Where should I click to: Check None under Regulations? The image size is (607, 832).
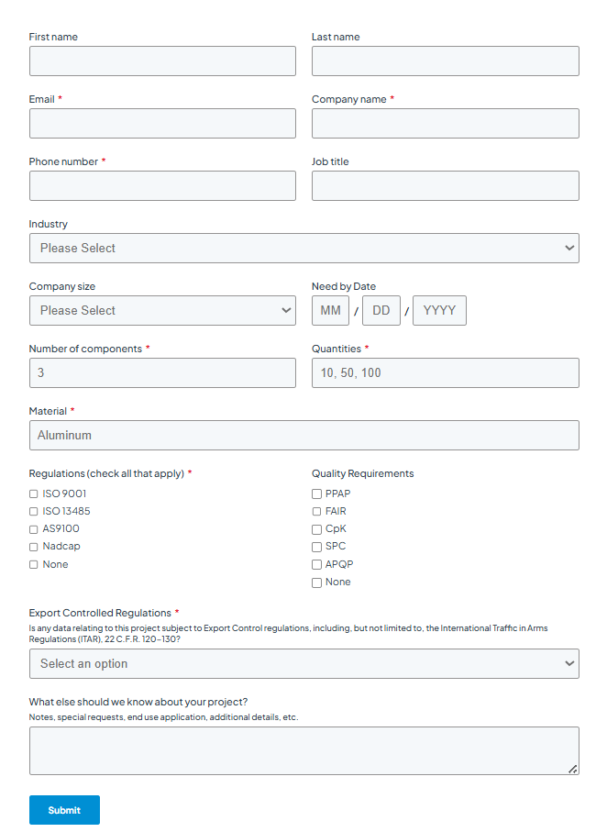pos(33,564)
